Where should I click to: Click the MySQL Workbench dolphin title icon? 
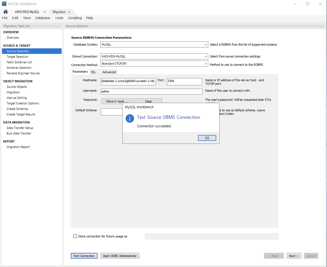click(x=4, y=4)
